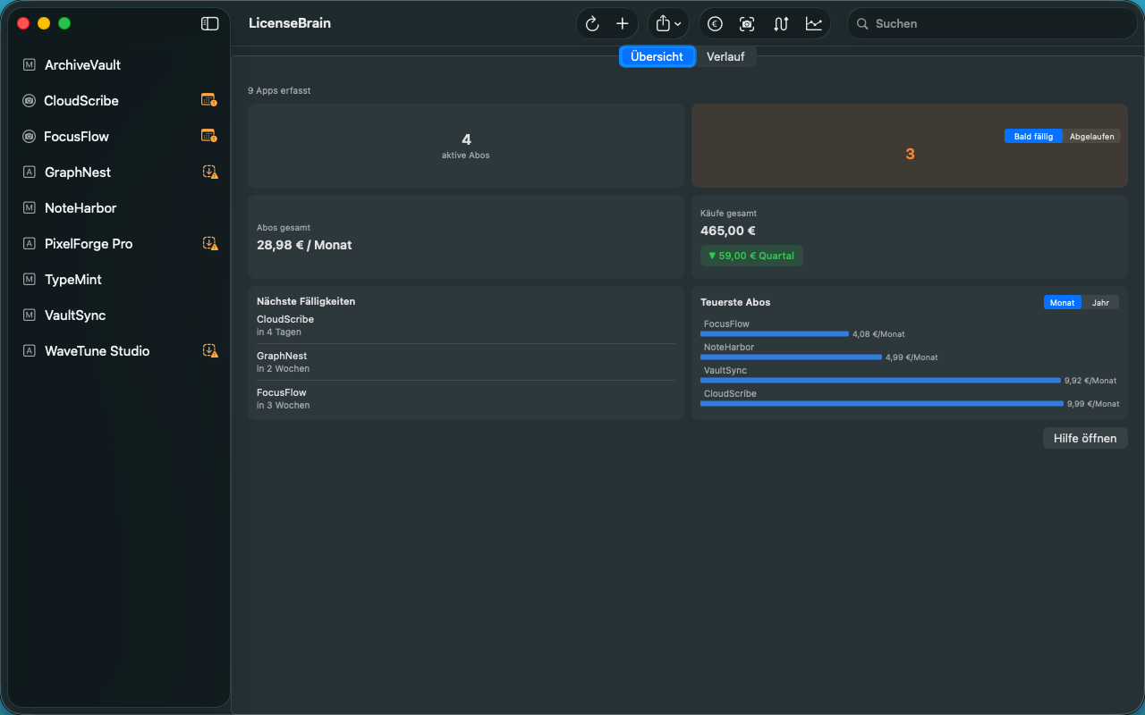The height and width of the screenshot is (715, 1145).
Task: Click the orange 3 count card
Action: click(x=910, y=146)
